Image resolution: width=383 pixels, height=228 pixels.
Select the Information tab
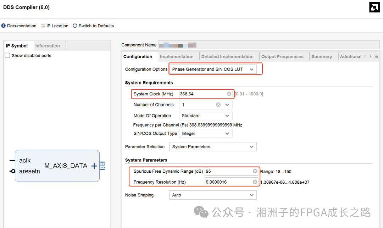[48, 46]
